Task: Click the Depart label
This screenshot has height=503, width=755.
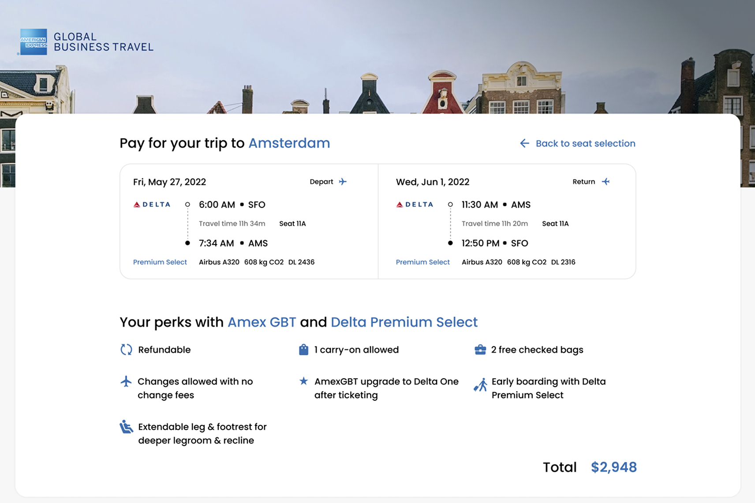Action: pos(321,182)
